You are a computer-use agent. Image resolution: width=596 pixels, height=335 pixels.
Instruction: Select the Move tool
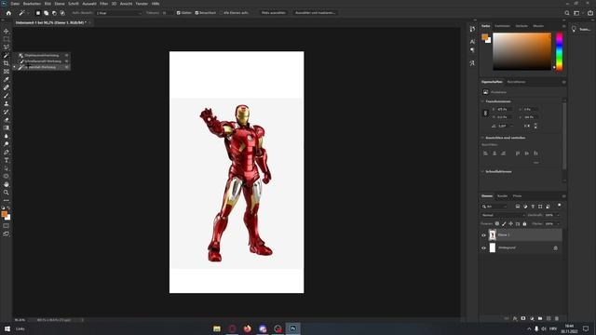coord(7,31)
